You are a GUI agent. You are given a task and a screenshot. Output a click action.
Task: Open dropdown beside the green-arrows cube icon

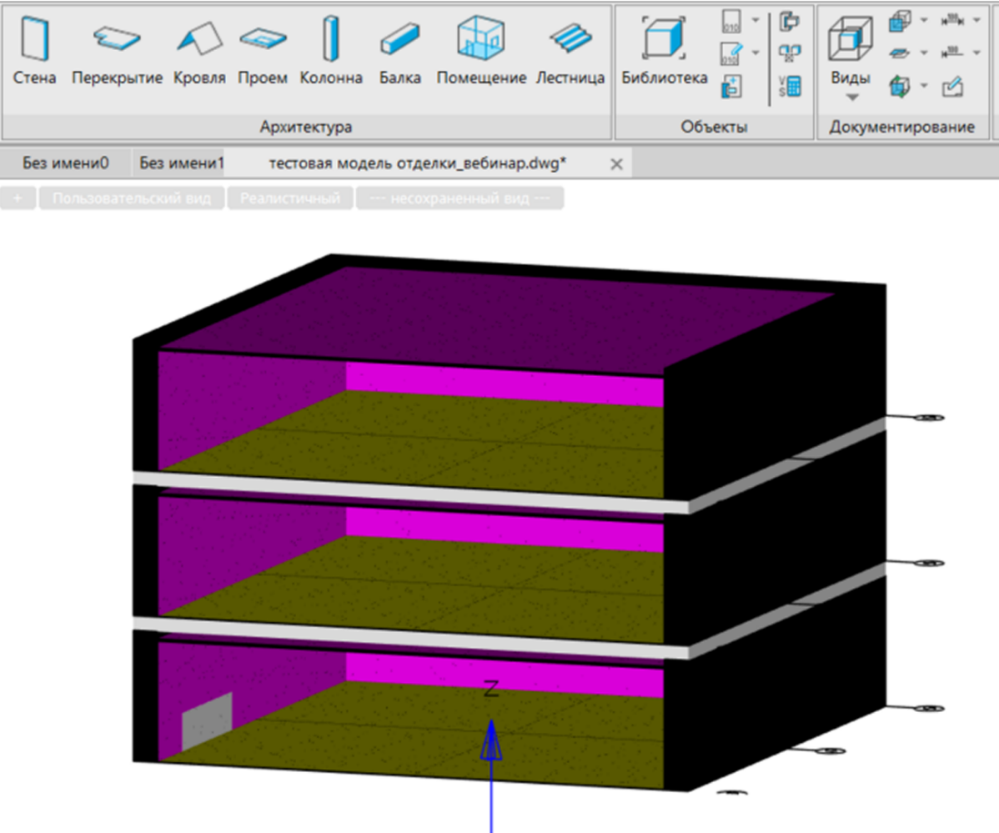(x=924, y=85)
